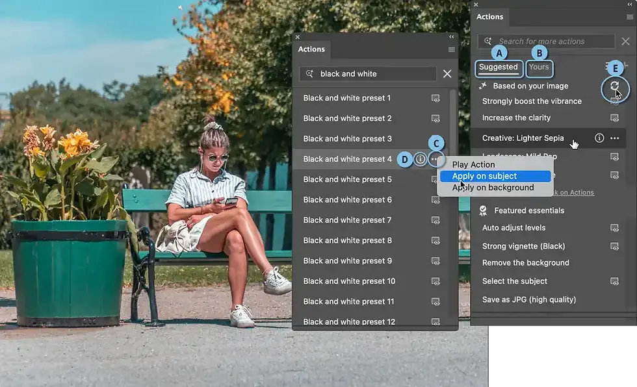Run 'Save as JPG (high quality)' action
Viewport: 637px width, 387px height.
(x=529, y=300)
